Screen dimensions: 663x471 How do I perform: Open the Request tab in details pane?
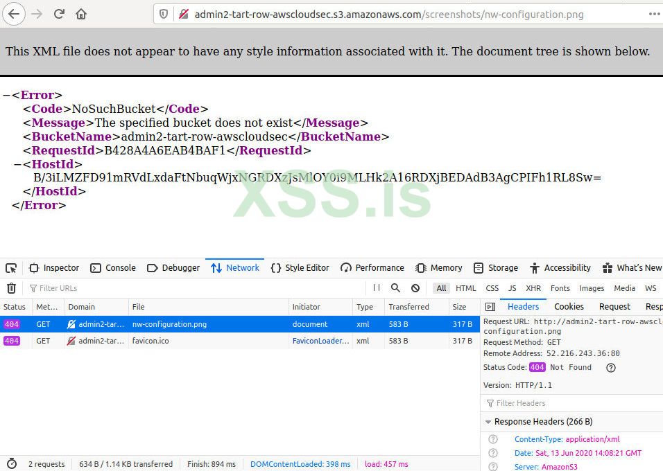click(614, 307)
